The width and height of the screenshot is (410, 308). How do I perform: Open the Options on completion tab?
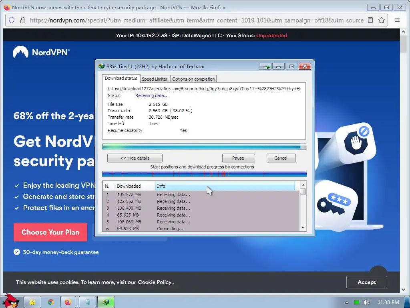point(193,79)
